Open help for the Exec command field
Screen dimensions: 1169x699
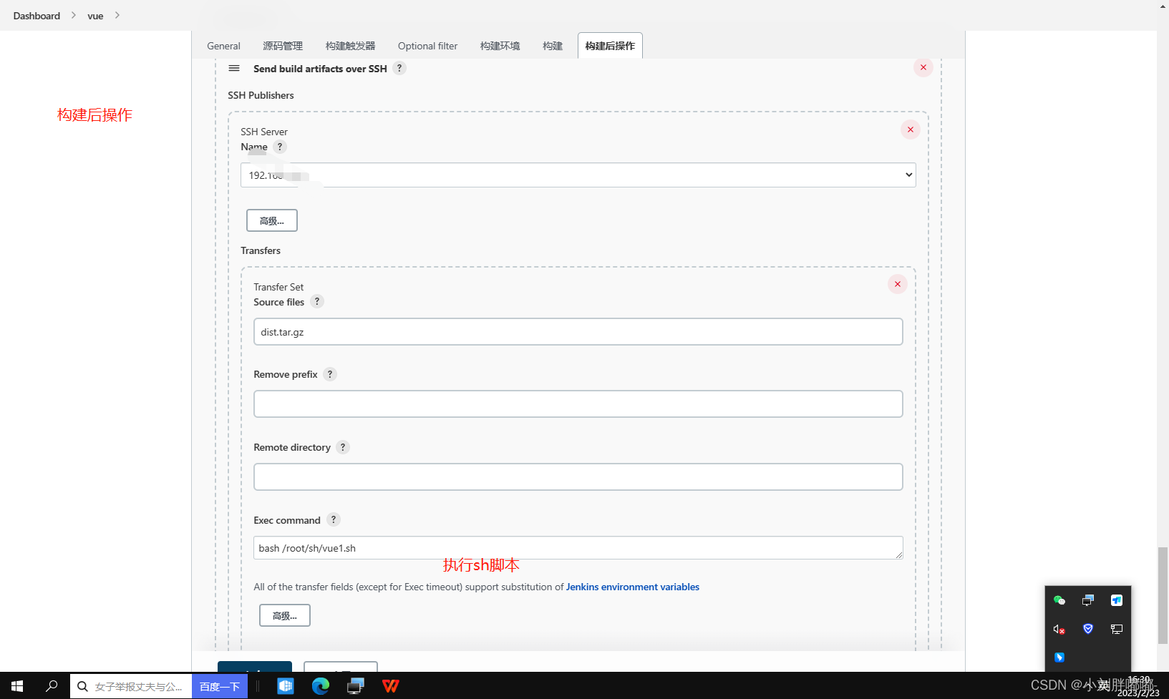333,519
